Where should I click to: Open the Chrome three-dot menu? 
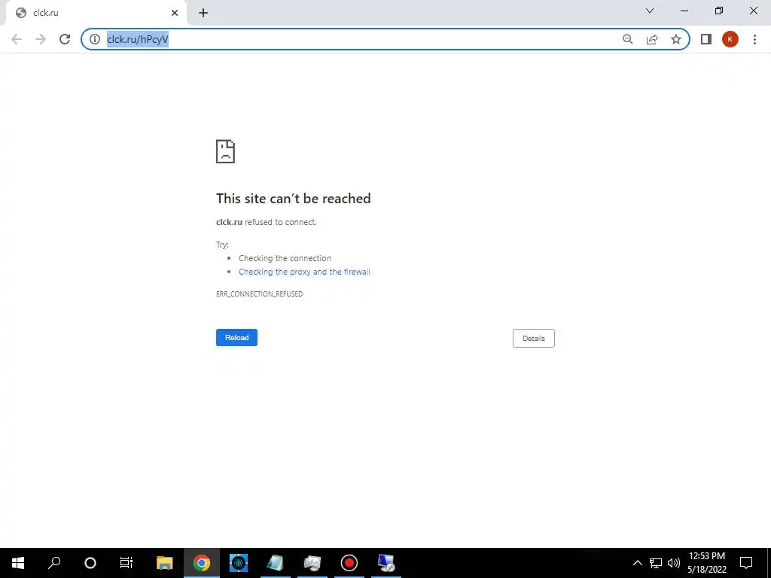point(754,39)
